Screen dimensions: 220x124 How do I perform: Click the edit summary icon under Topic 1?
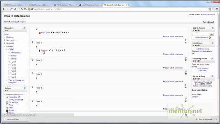(x=36, y=47)
